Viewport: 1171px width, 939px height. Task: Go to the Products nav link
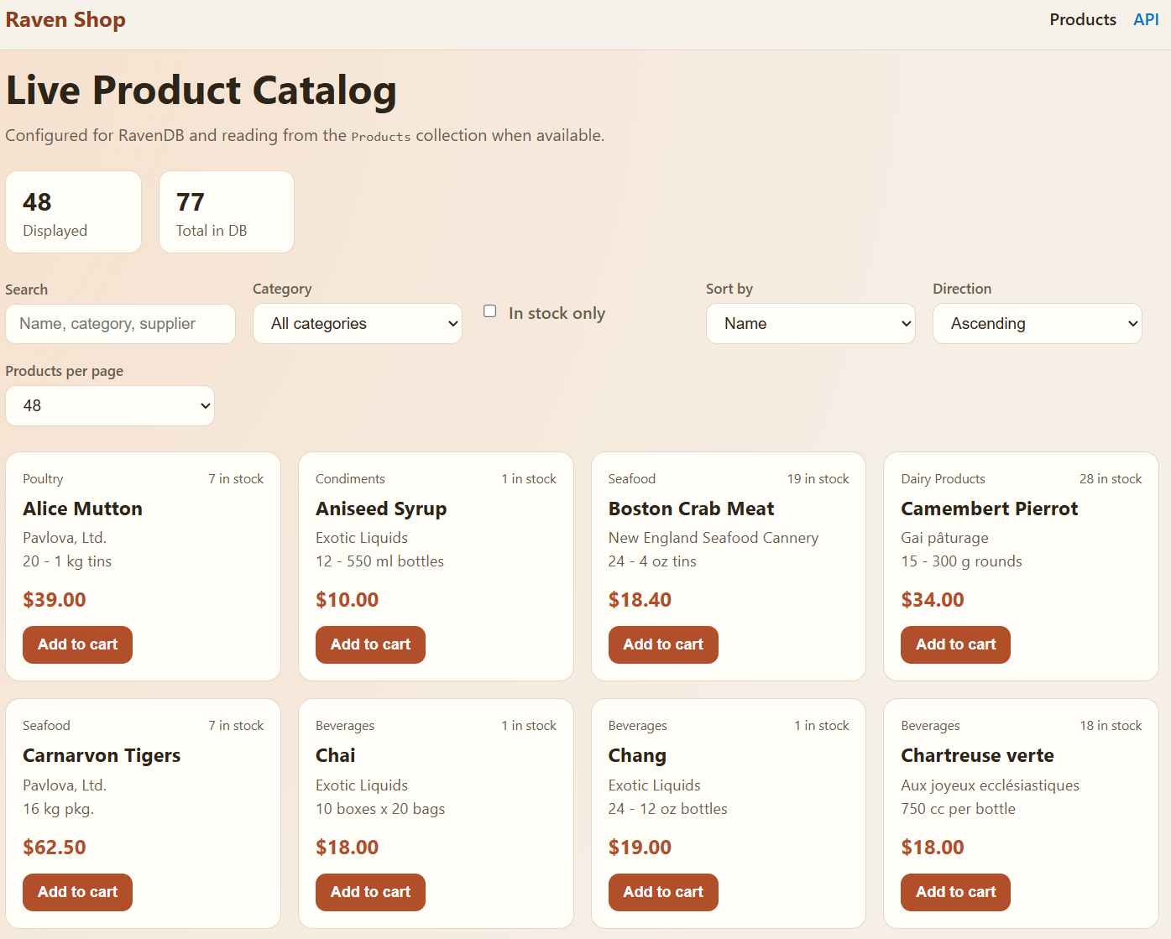(x=1082, y=19)
